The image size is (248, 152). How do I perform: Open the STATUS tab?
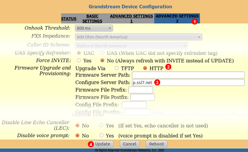pyautogui.click(x=69, y=19)
